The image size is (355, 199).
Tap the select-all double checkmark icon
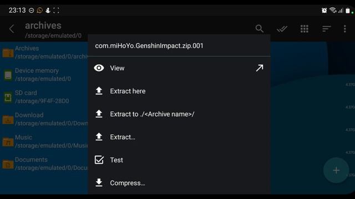282,29
